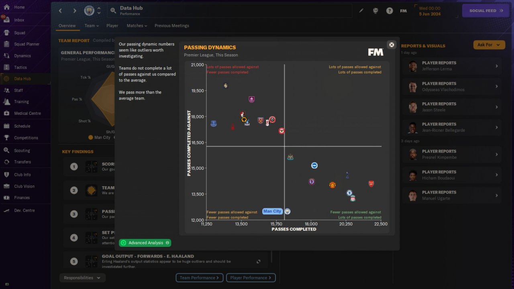Click the Man City label on the chart
514x289 pixels.
point(272,212)
